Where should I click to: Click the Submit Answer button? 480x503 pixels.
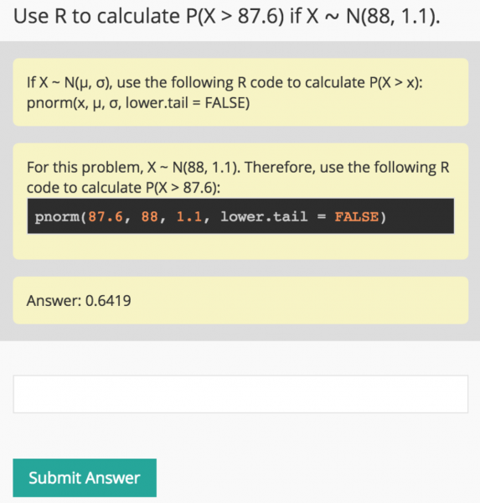click(x=85, y=478)
